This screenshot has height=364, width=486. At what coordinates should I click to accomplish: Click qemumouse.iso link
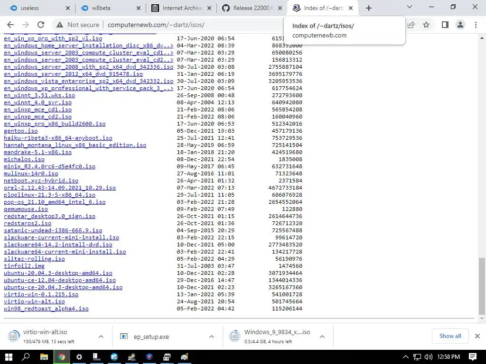pyautogui.click(x=26, y=209)
